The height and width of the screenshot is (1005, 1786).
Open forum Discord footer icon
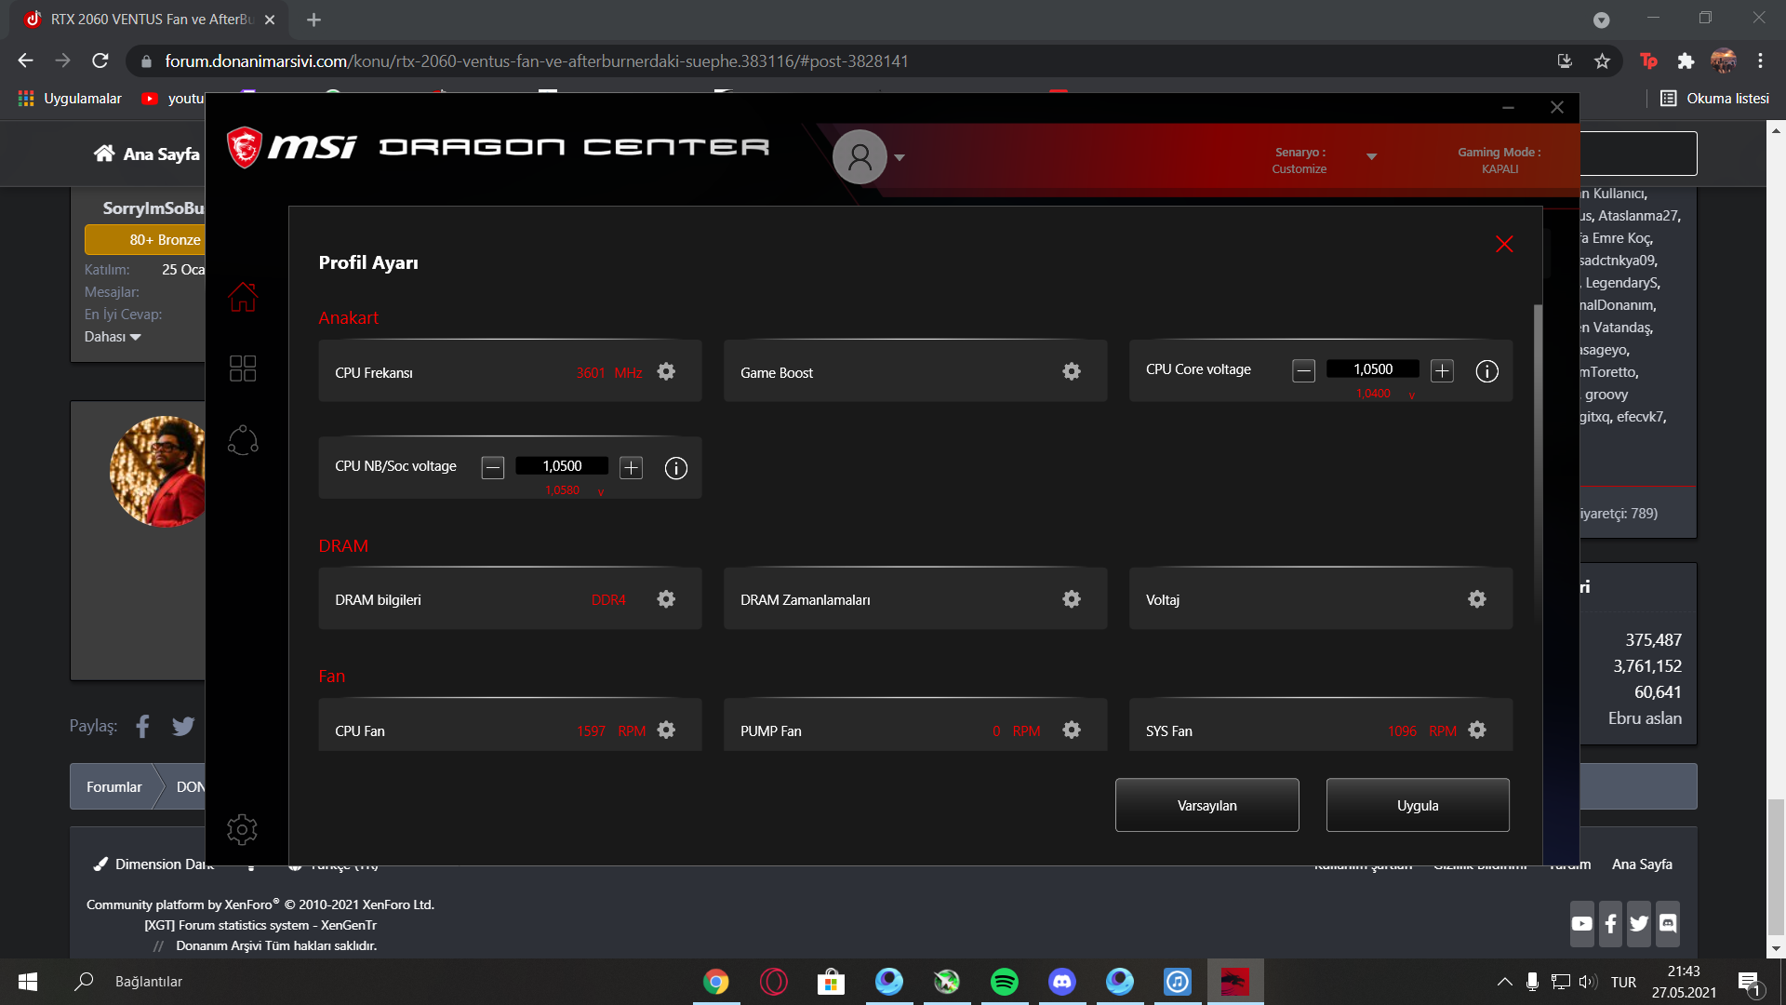coord(1668,923)
